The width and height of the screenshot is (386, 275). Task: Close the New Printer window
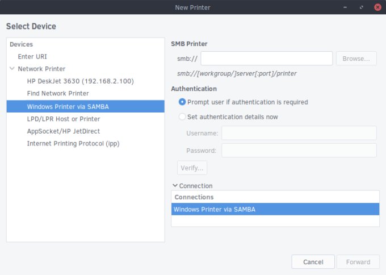coord(376,7)
